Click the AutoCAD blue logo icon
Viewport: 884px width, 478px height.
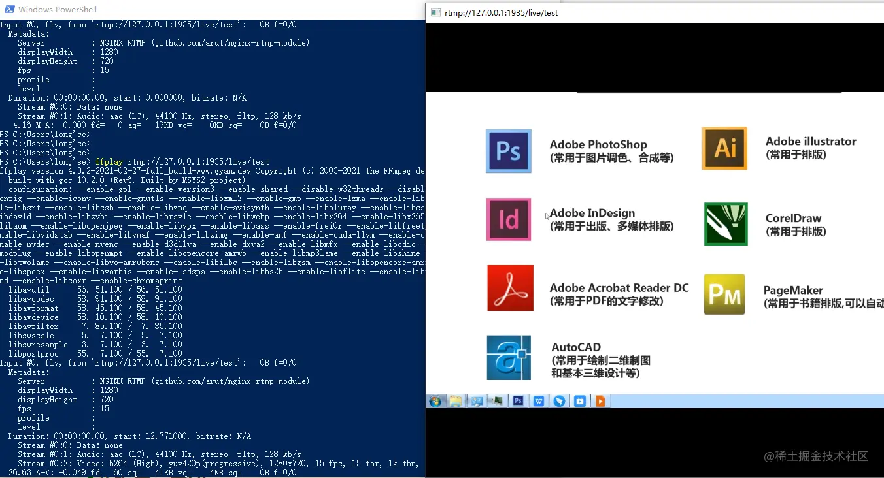(509, 358)
